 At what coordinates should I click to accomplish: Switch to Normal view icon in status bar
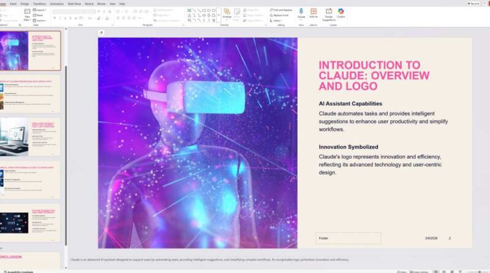[435, 272]
